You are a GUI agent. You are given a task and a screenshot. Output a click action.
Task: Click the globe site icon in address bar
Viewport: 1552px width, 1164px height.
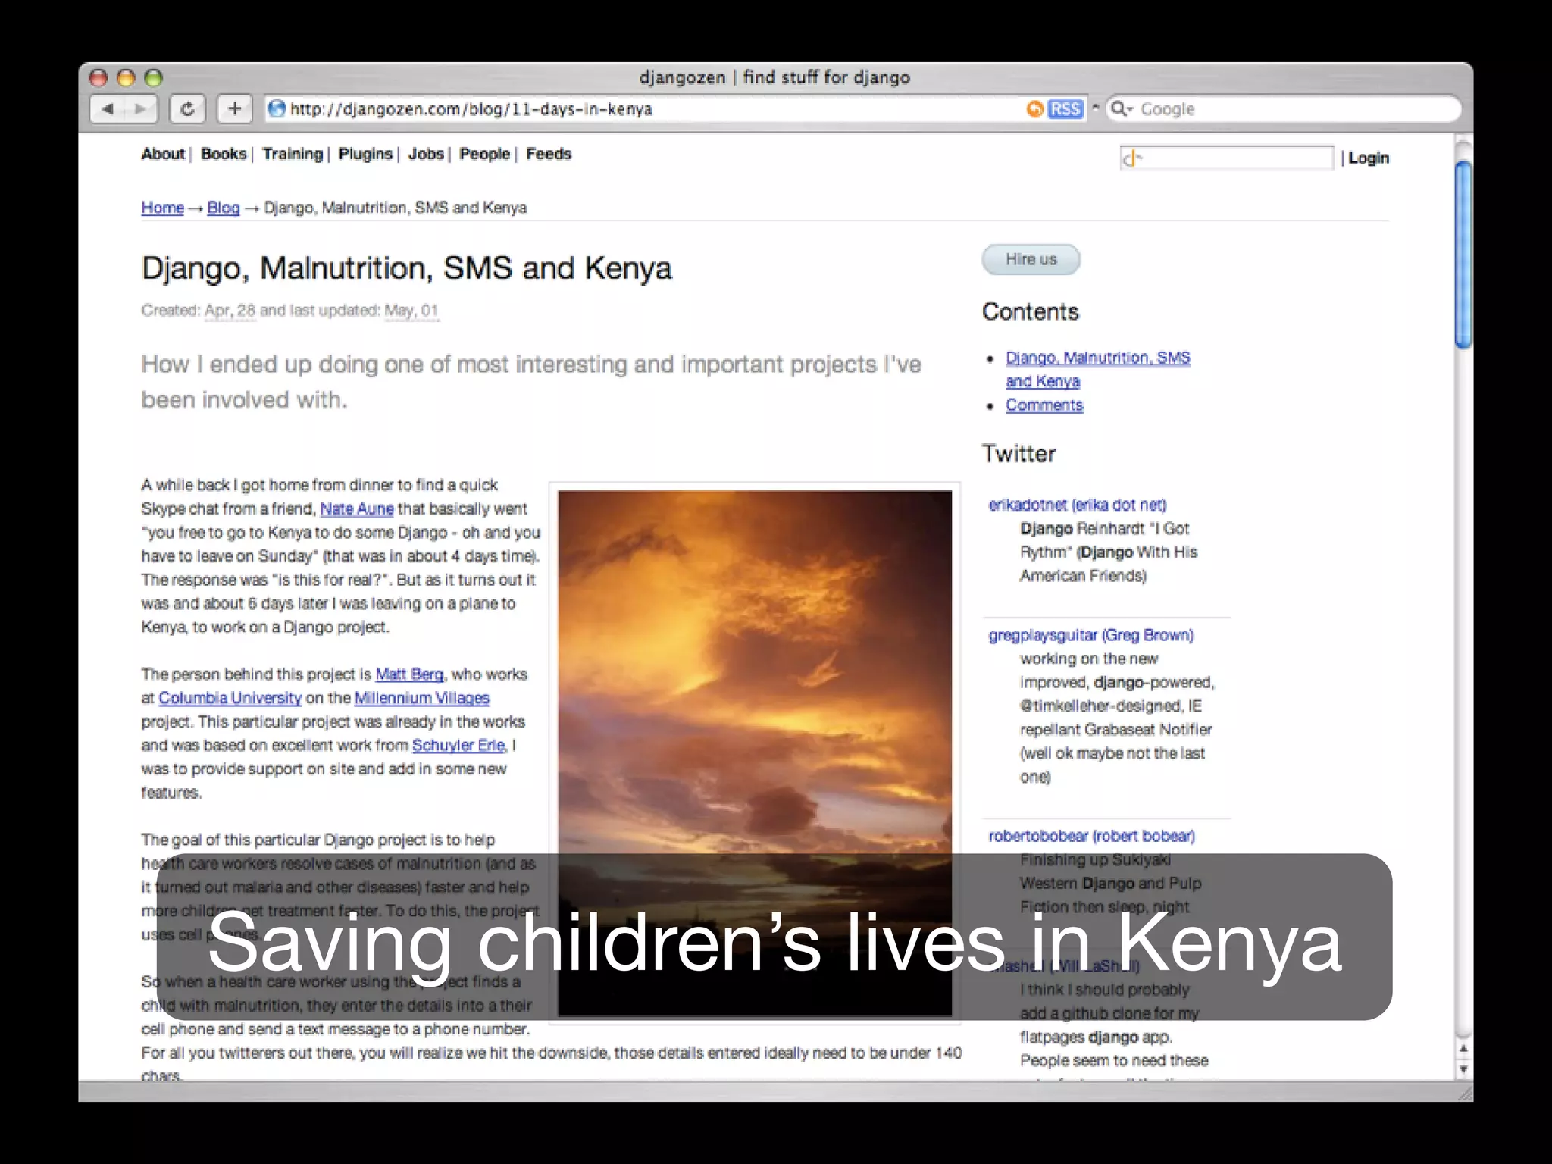[277, 109]
